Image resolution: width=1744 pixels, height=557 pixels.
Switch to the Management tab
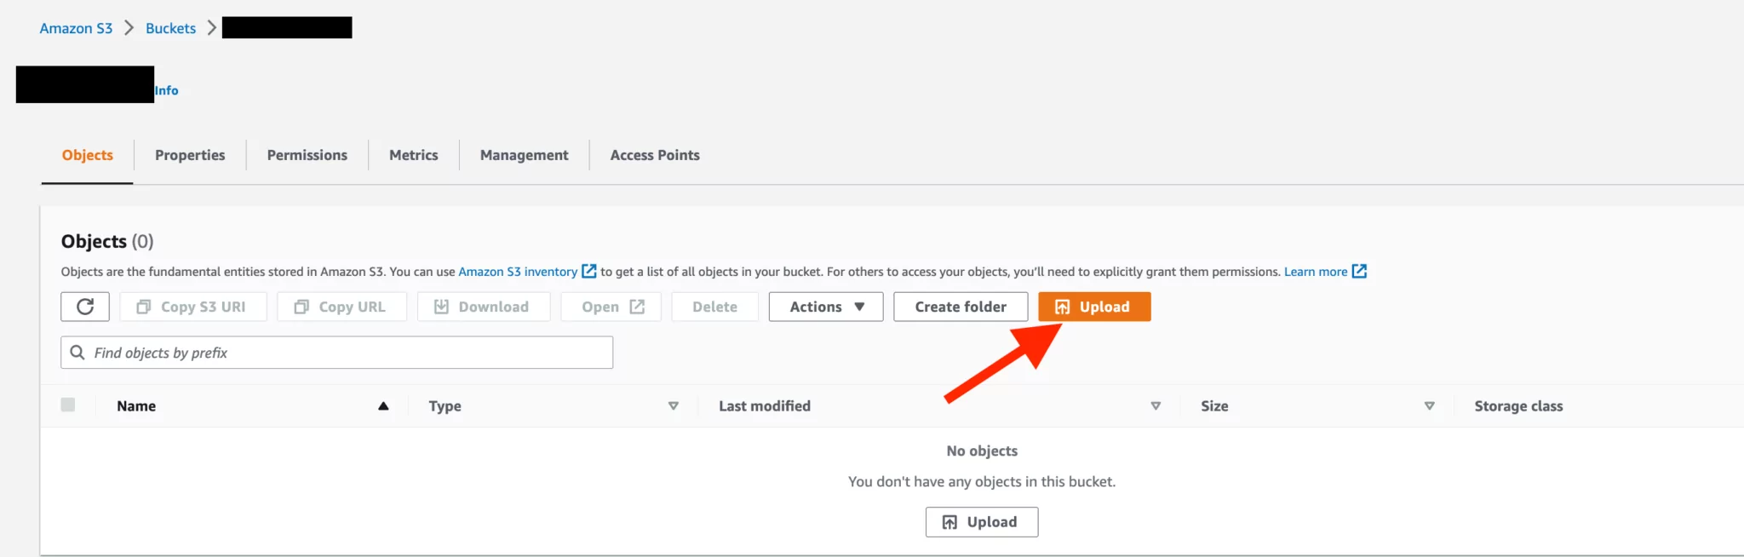click(523, 154)
